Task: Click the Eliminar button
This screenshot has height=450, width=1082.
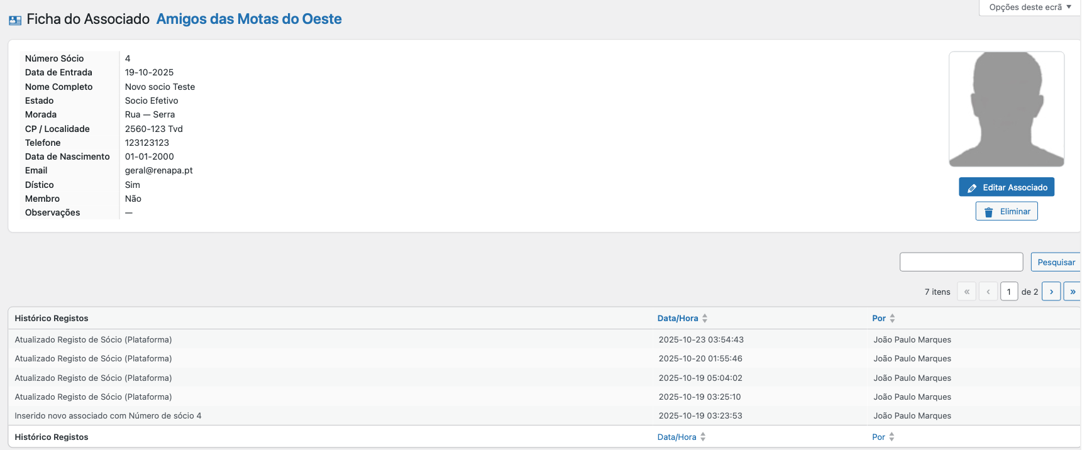Action: pos(1007,211)
